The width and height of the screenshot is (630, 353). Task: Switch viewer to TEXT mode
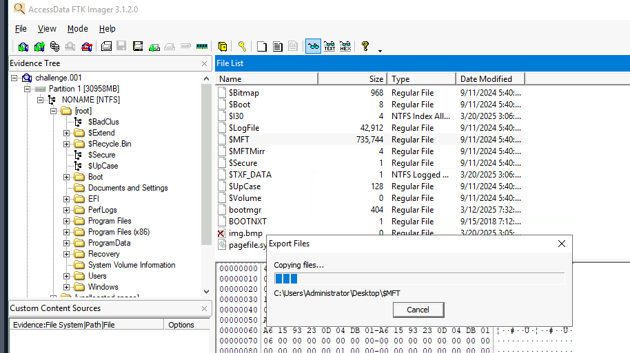pos(329,47)
